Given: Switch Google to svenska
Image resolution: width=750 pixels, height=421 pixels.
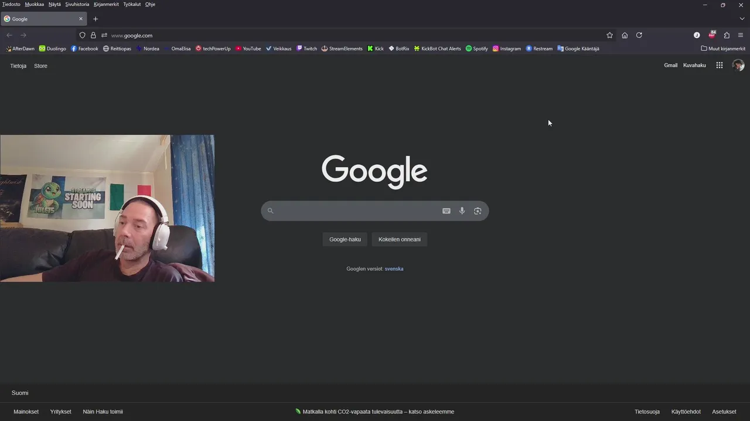Looking at the screenshot, I should point(394,269).
